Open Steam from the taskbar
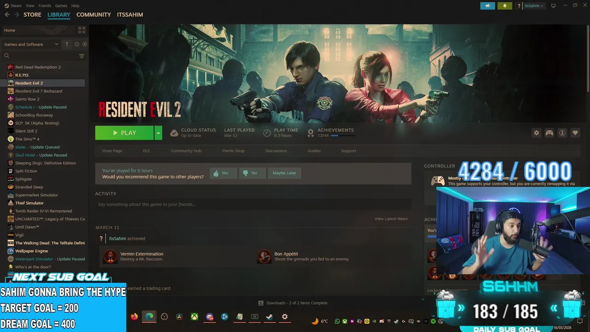Viewport: 590px width, 332px height. (x=270, y=317)
